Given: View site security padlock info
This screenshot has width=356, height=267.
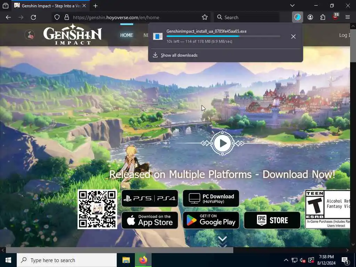Looking at the screenshot, I should tap(66, 17).
